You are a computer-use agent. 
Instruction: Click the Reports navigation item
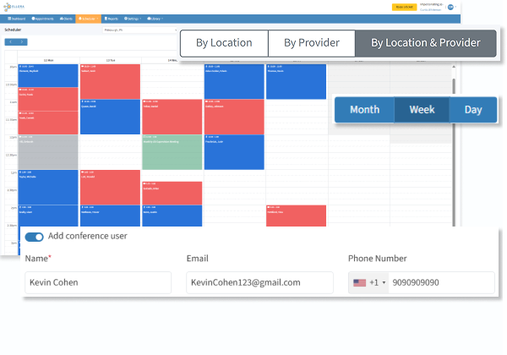click(x=112, y=17)
